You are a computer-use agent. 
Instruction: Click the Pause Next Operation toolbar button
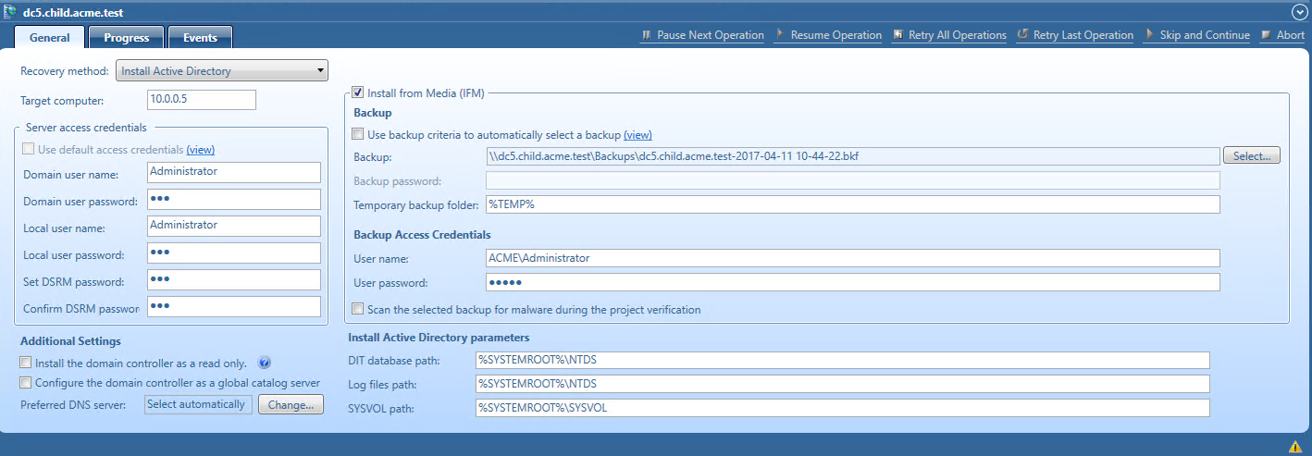(703, 35)
